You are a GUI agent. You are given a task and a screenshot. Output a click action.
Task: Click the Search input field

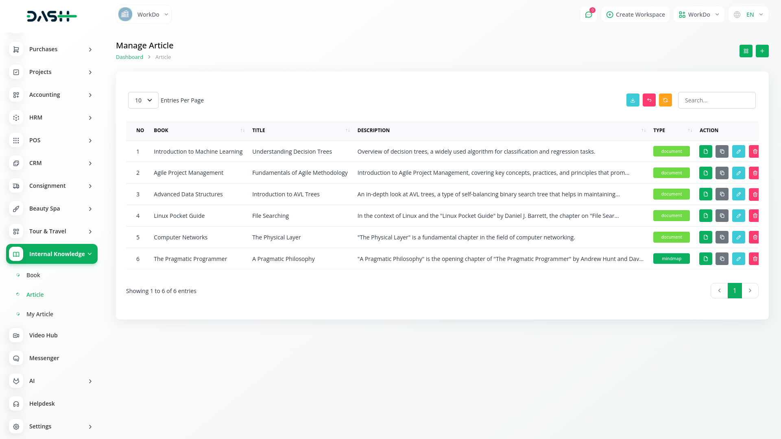click(x=716, y=100)
